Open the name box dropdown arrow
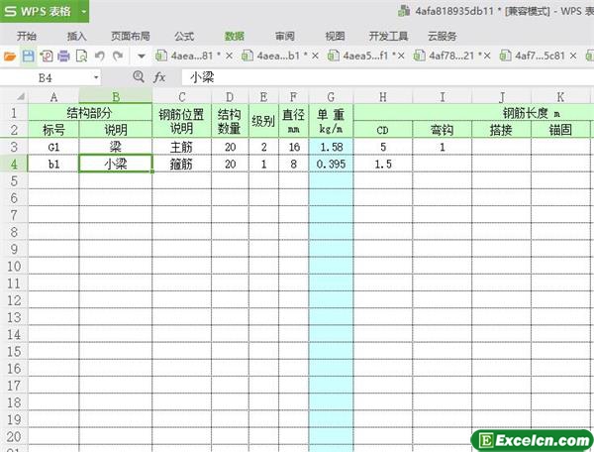 (x=96, y=77)
